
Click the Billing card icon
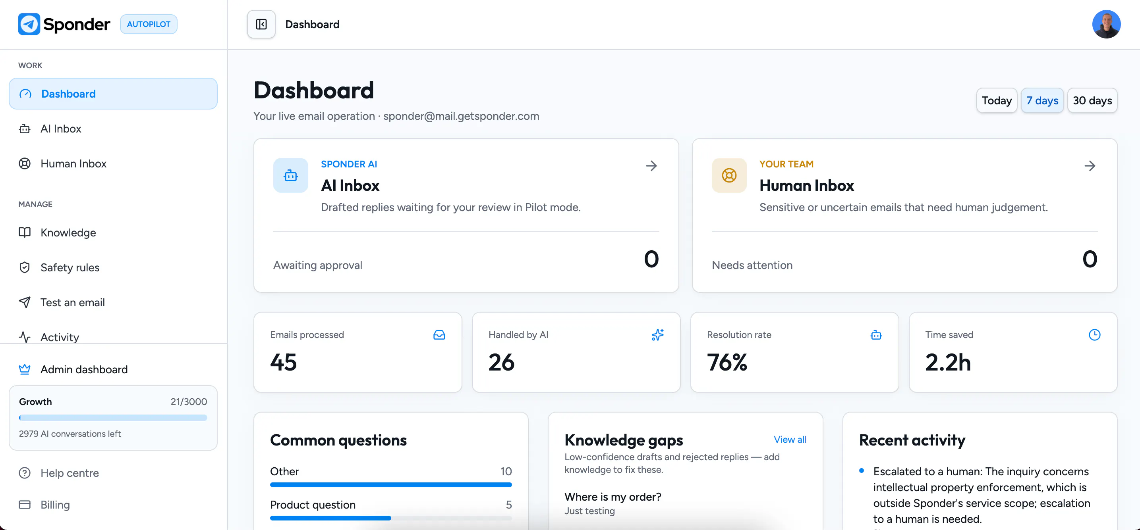[25, 505]
